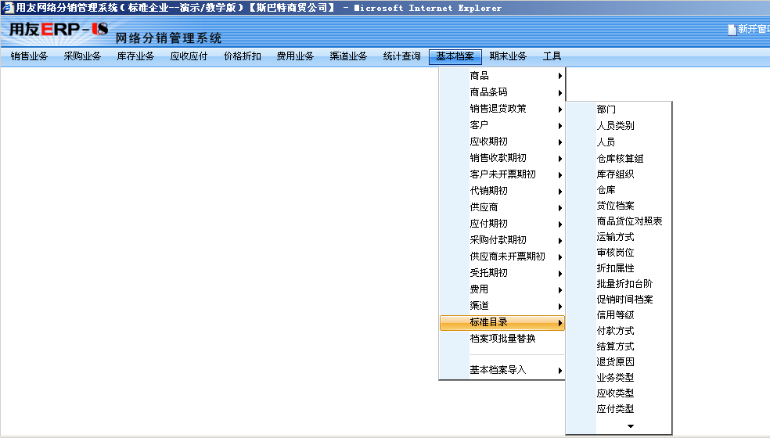Click the 新开窗口 page icon

click(x=732, y=30)
